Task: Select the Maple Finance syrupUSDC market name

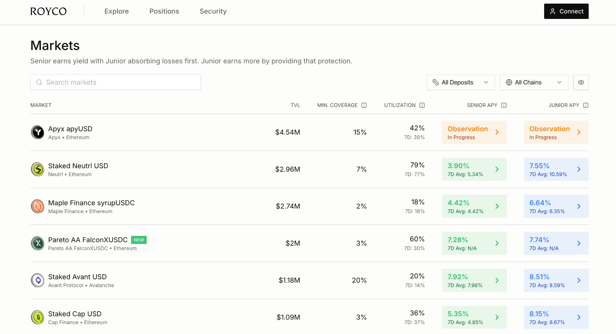Action: tap(91, 203)
